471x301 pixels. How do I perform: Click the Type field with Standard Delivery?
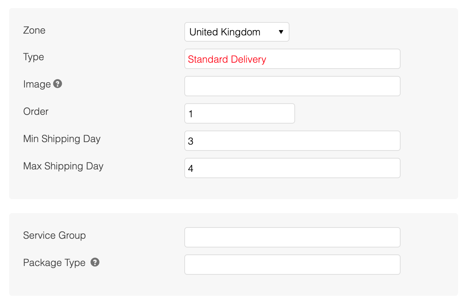(x=292, y=59)
